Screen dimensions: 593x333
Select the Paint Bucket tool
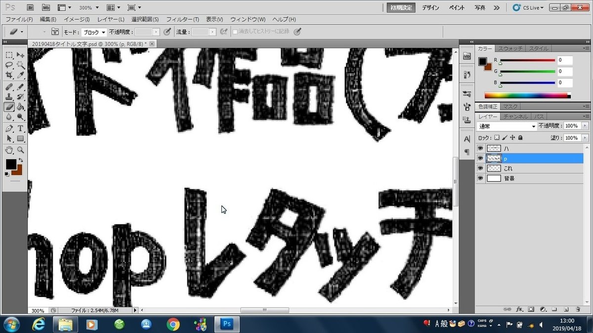tap(20, 107)
